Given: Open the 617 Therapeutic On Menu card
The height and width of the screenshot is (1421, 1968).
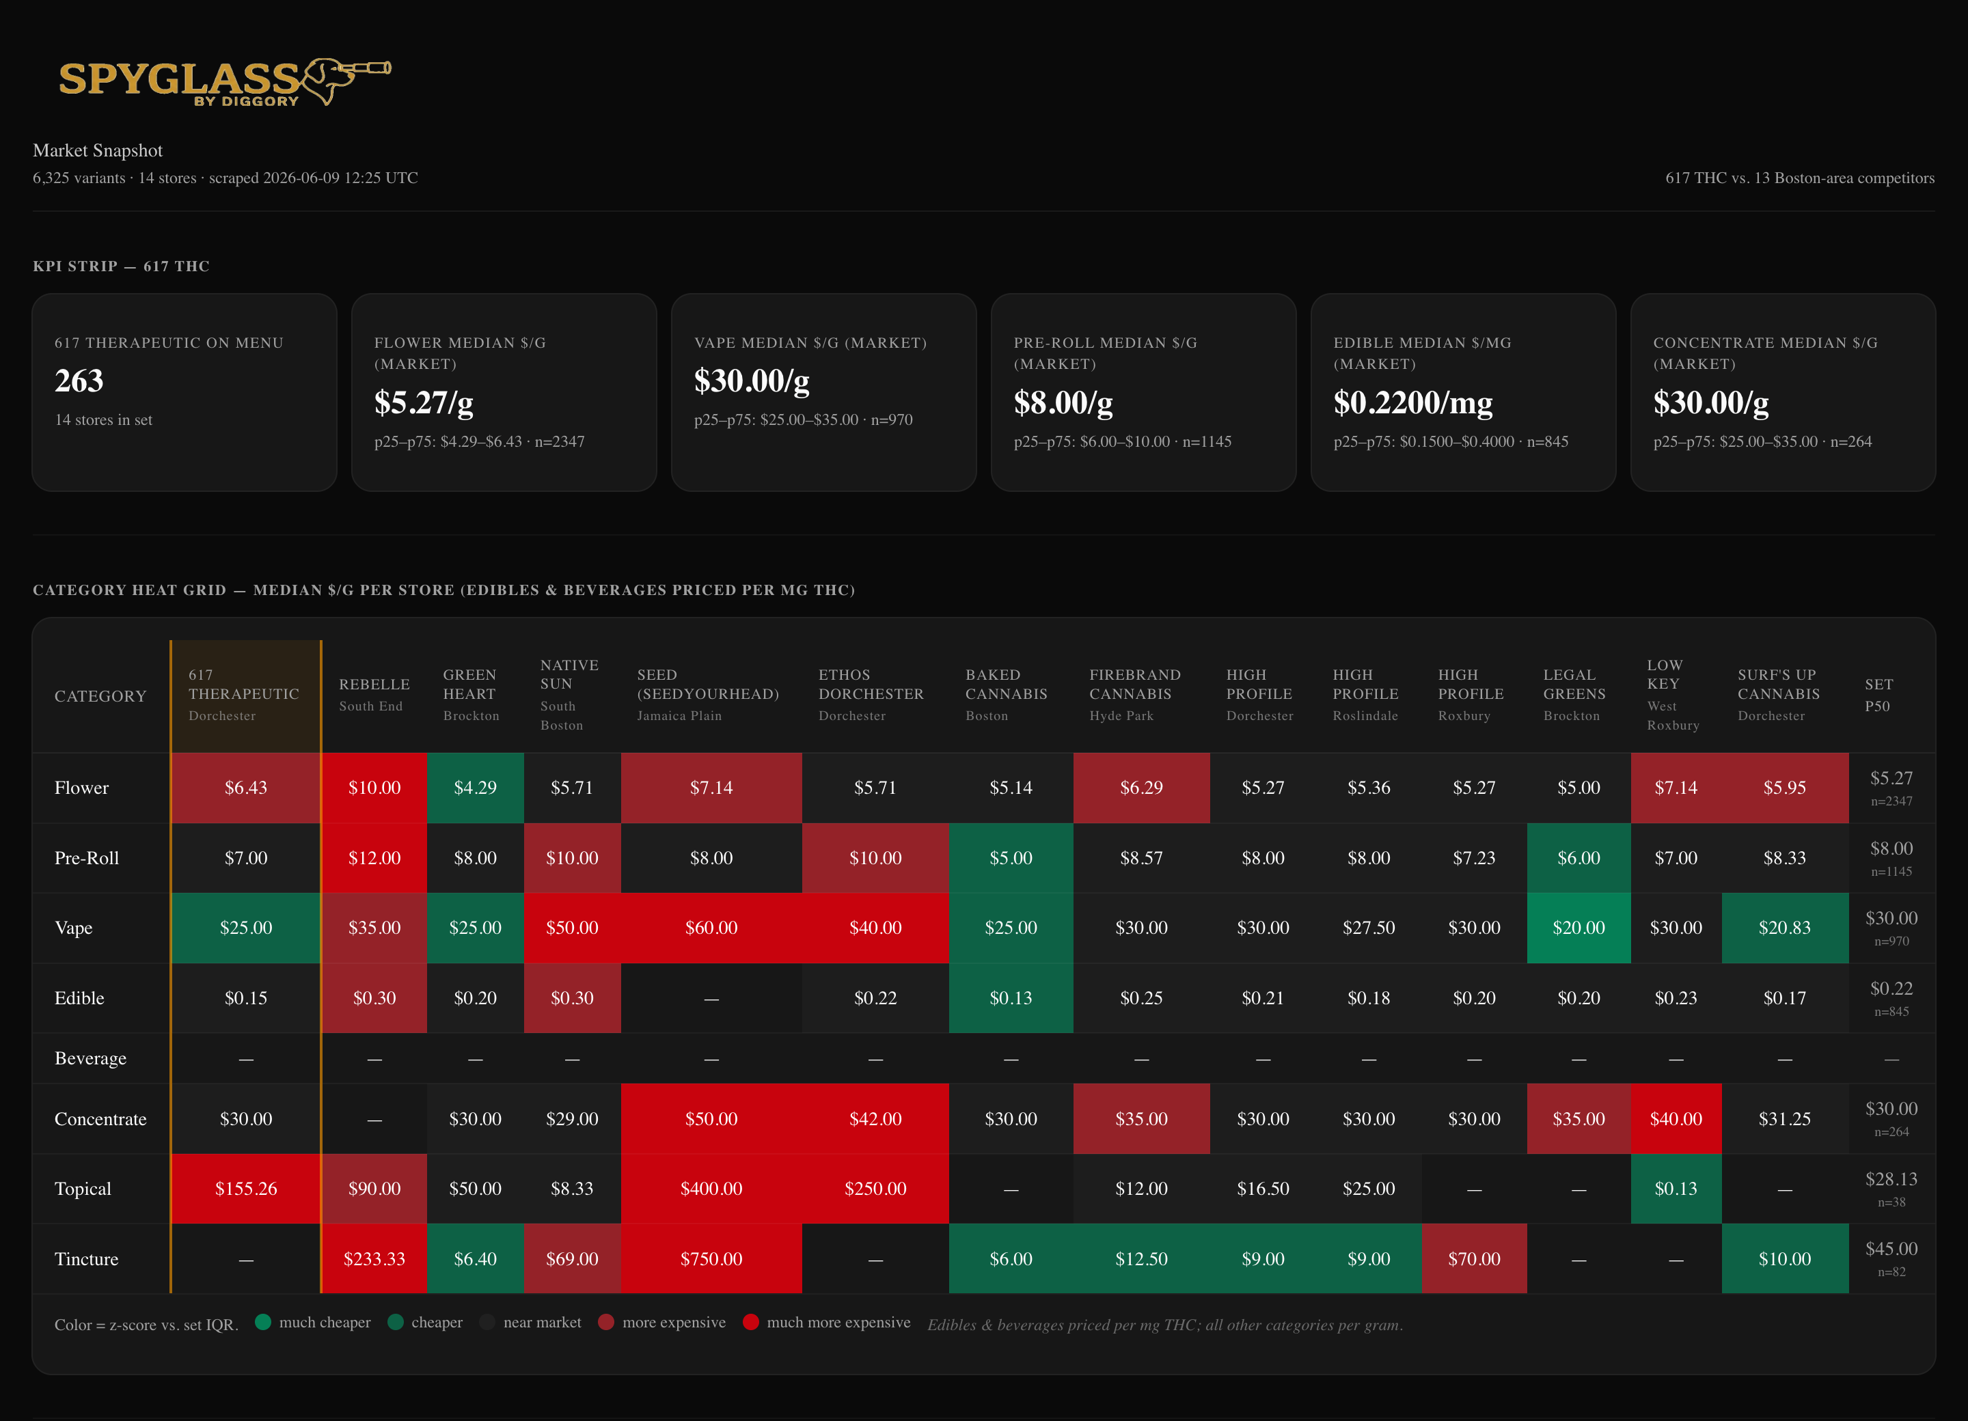Looking at the screenshot, I should tap(184, 392).
